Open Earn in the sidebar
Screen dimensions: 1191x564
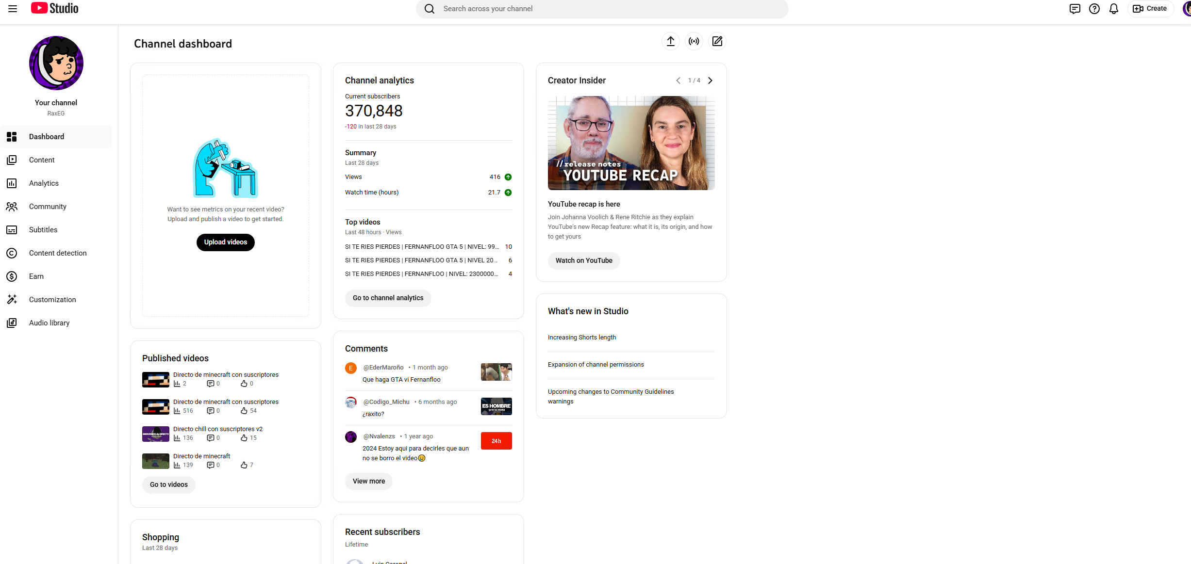(36, 276)
